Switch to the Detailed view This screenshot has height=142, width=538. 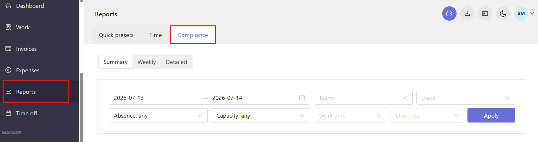click(176, 62)
